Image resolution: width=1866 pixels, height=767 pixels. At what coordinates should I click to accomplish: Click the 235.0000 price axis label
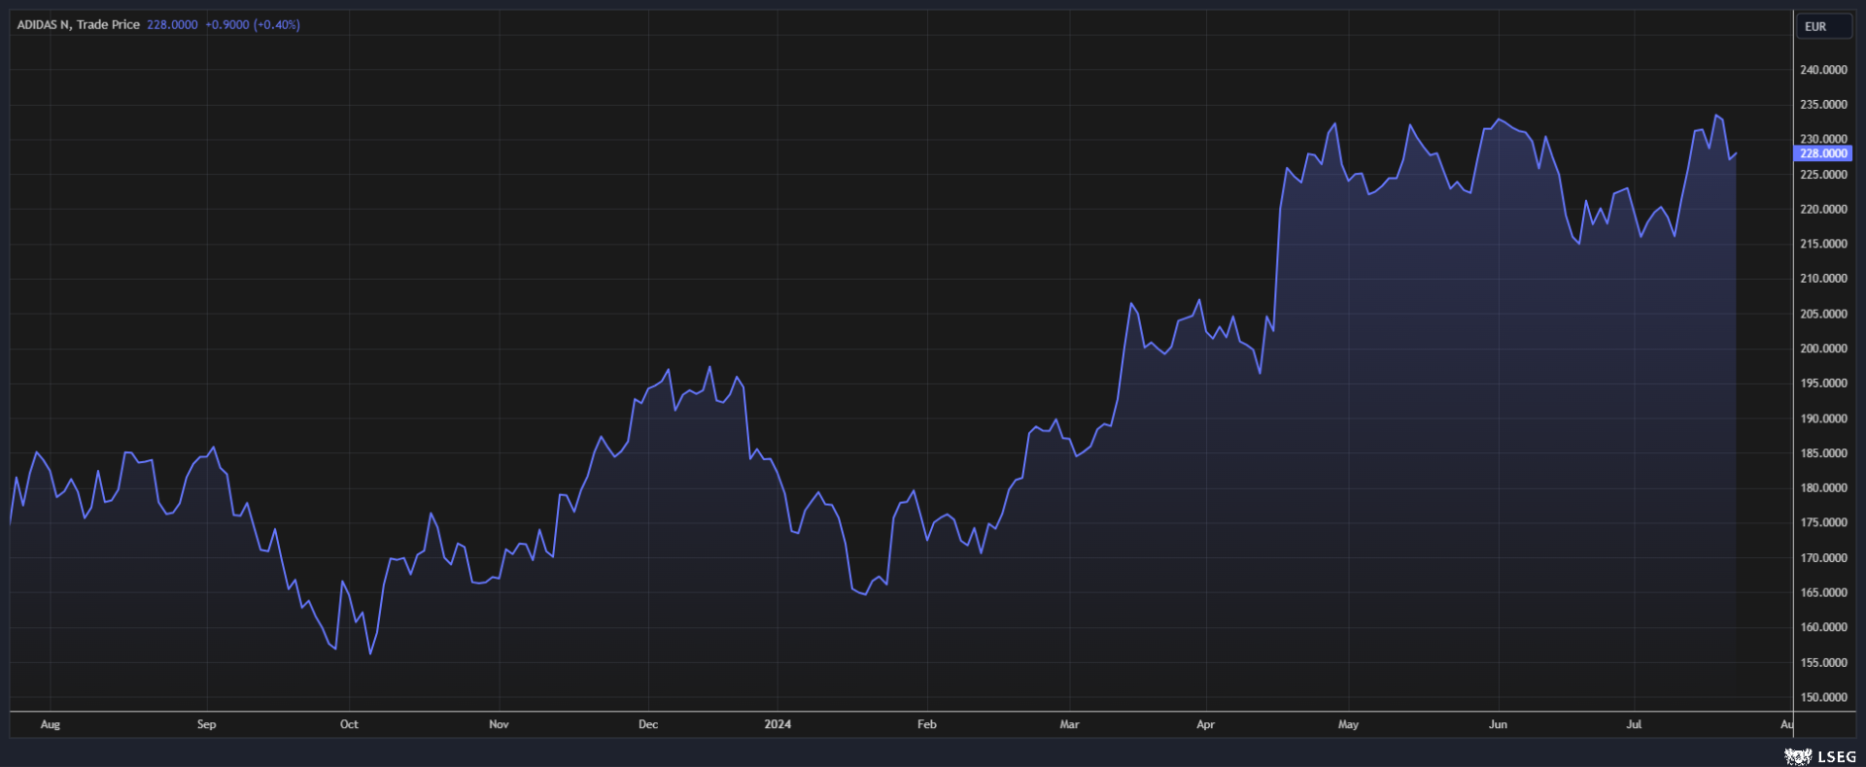click(1823, 105)
